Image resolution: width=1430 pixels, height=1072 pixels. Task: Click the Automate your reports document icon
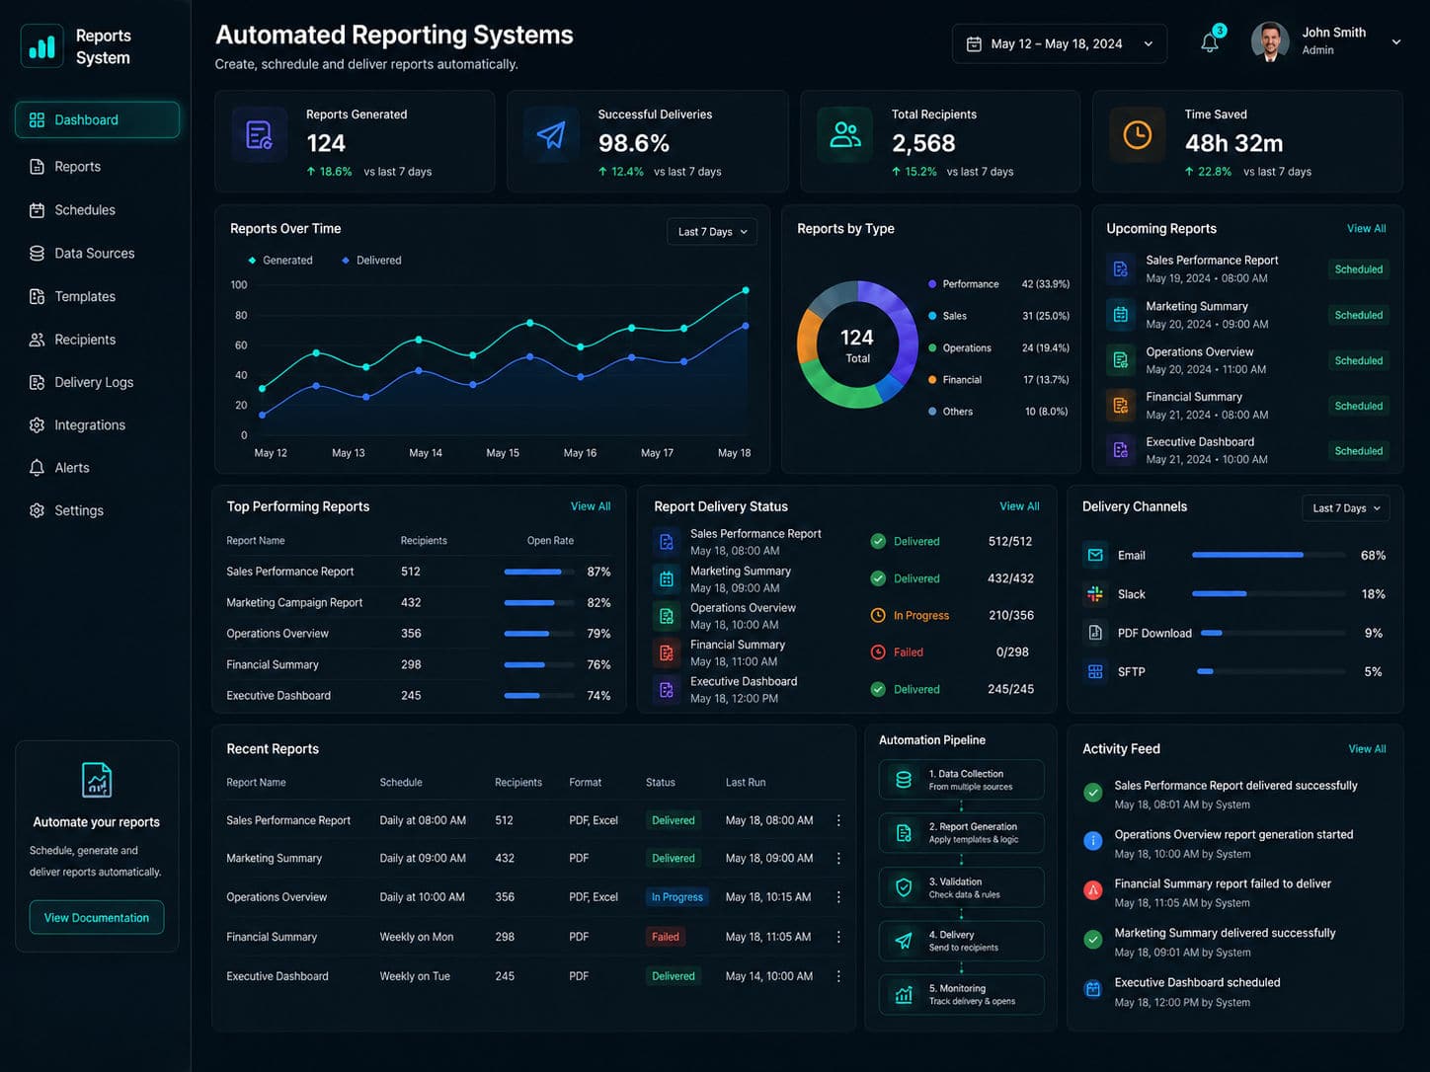pyautogui.click(x=97, y=780)
